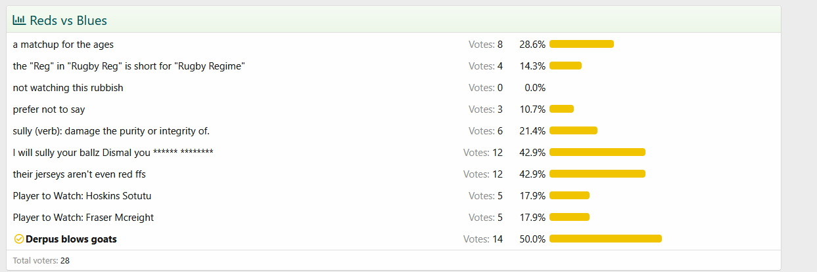Select 'prefer not to say' answer

tap(49, 109)
